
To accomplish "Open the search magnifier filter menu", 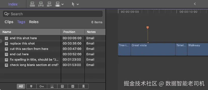I will coord(7,14).
